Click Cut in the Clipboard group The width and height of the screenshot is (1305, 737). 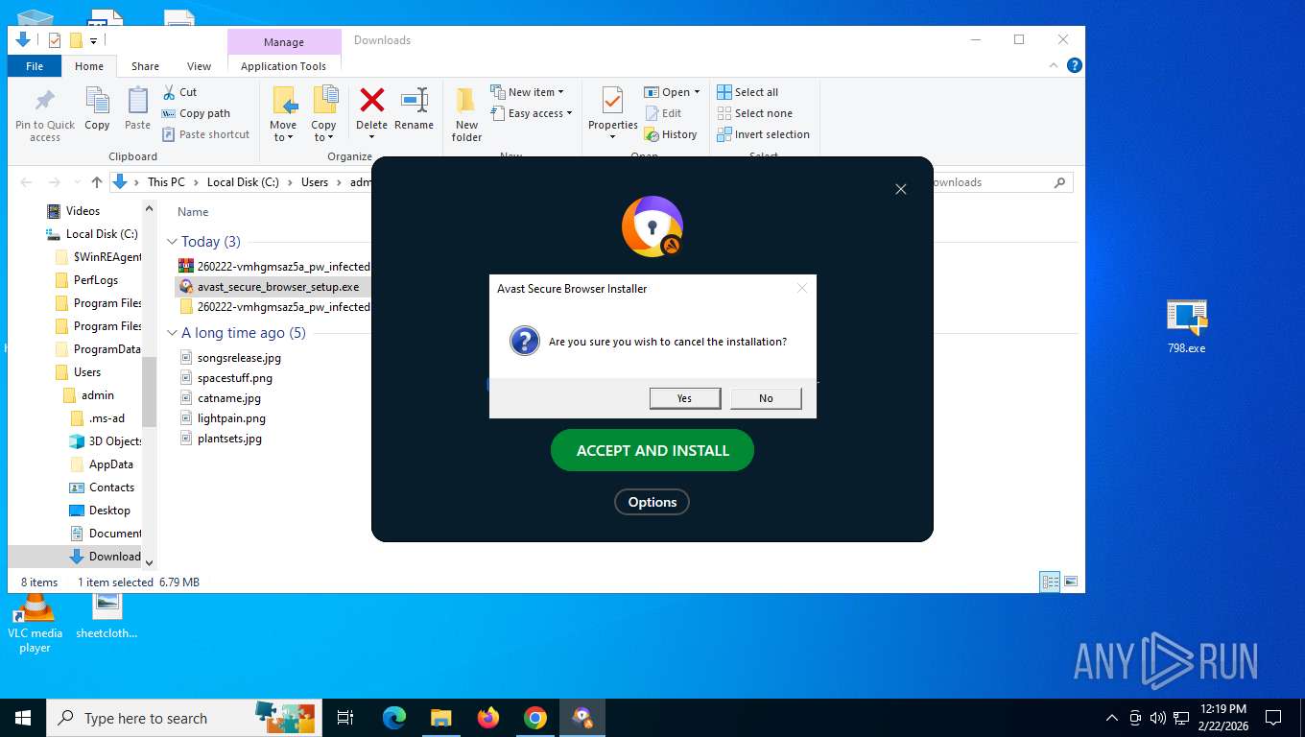click(179, 92)
